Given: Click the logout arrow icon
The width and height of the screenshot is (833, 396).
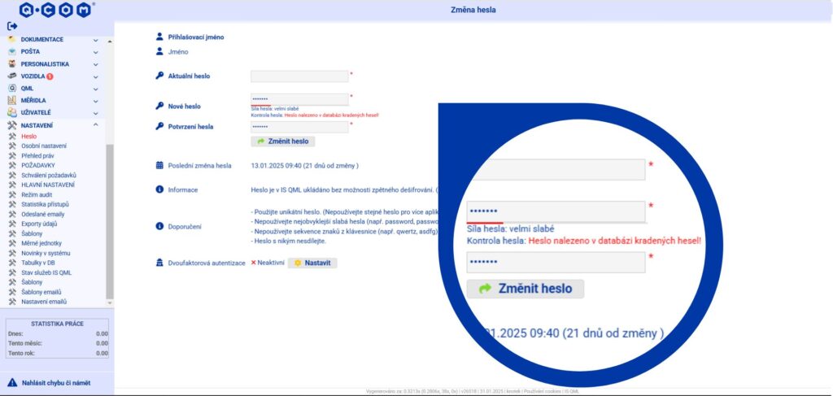Looking at the screenshot, I should coord(12,26).
